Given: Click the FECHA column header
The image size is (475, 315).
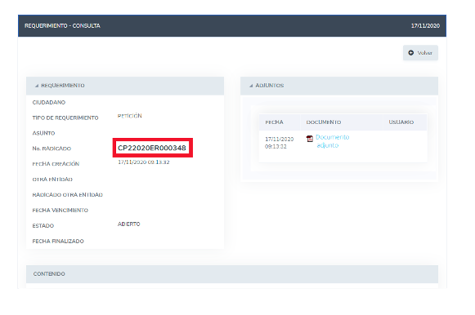Looking at the screenshot, I should pyautogui.click(x=274, y=122).
